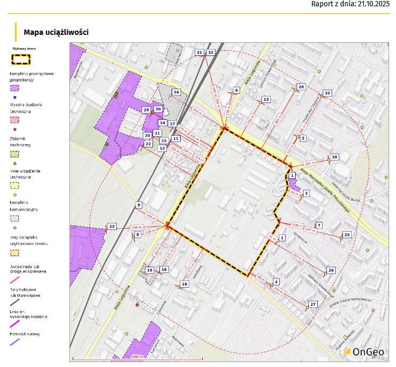Select marker label 9 near railway

pyautogui.click(x=139, y=204)
